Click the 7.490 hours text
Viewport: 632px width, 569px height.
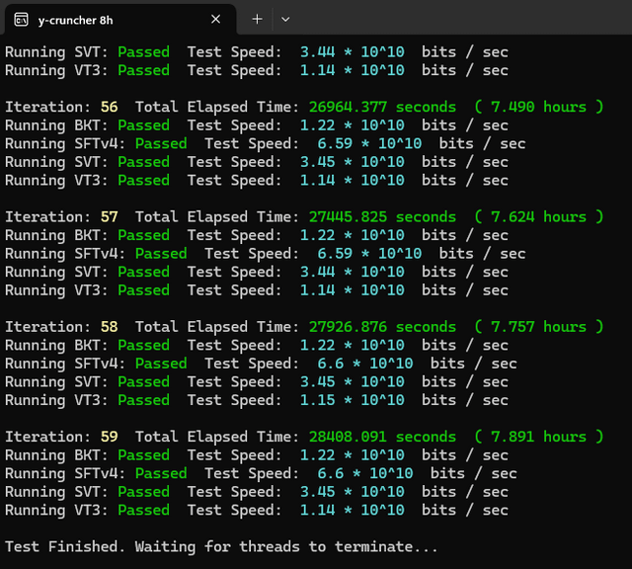coord(538,107)
